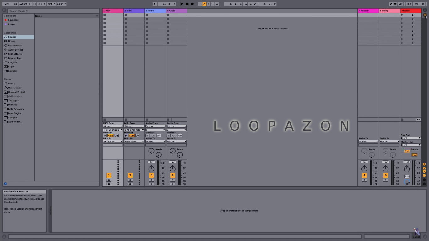The image size is (429, 241).
Task: Click the Stop All Clips button in Master
Action: [x=402, y=120]
